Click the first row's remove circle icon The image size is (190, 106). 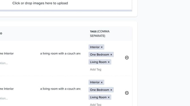click(127, 58)
